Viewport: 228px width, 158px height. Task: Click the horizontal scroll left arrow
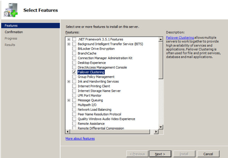pyautogui.click(x=68, y=132)
